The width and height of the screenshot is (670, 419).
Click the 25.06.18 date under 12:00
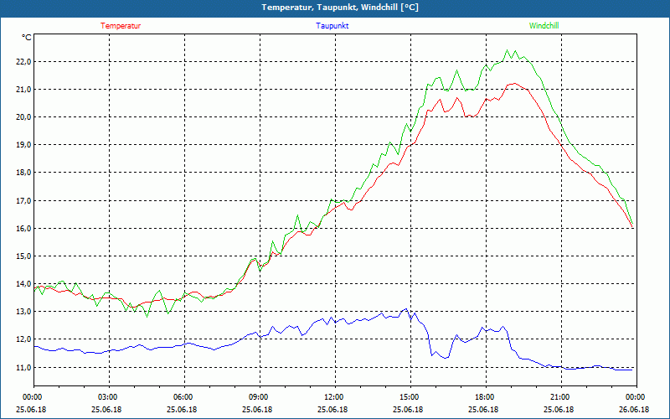tap(332, 409)
